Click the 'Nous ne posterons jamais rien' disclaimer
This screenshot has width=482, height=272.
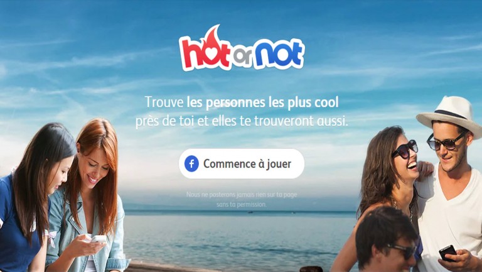coord(242,195)
